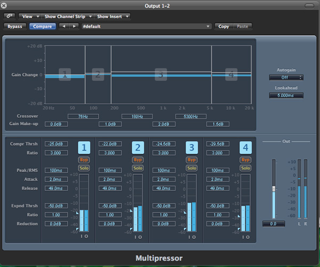Click band 2 handle in gain graph
This screenshot has height=267, width=320.
98,75
